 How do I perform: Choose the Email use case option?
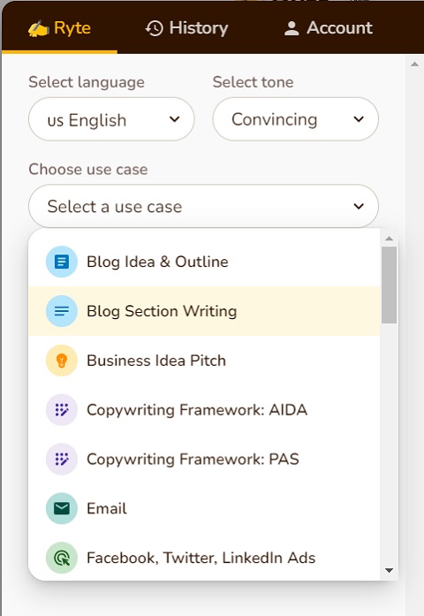coord(204,508)
